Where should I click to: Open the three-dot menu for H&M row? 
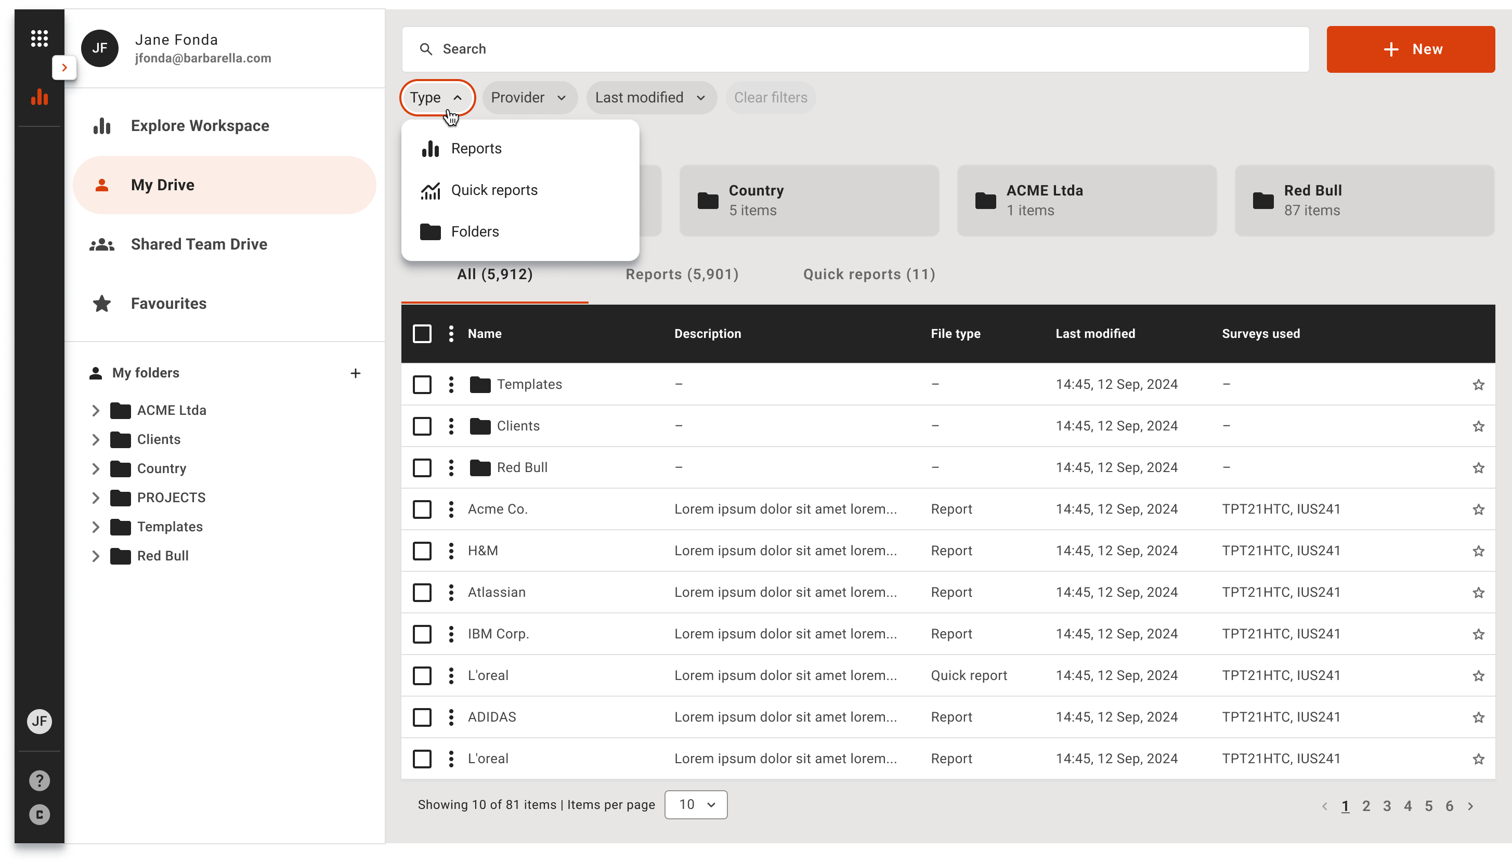(451, 551)
